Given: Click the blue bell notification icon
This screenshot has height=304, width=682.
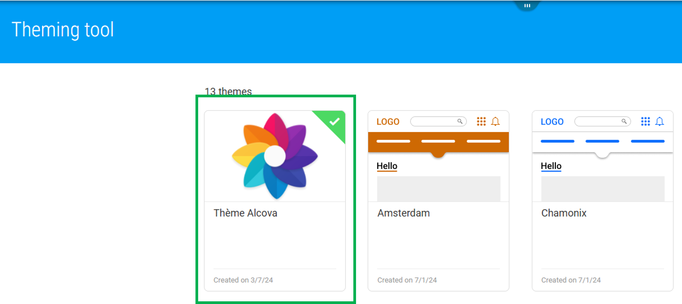Looking at the screenshot, I should pos(659,121).
